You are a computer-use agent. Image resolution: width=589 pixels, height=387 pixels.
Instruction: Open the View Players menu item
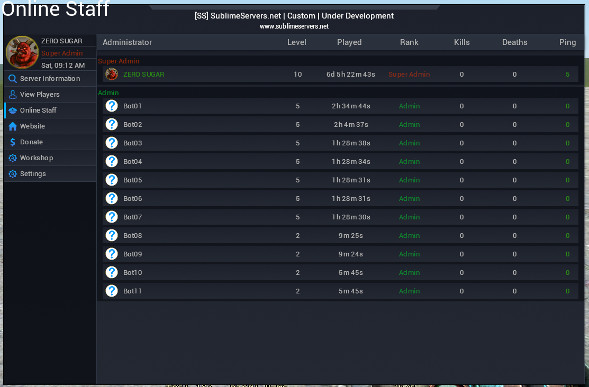40,95
